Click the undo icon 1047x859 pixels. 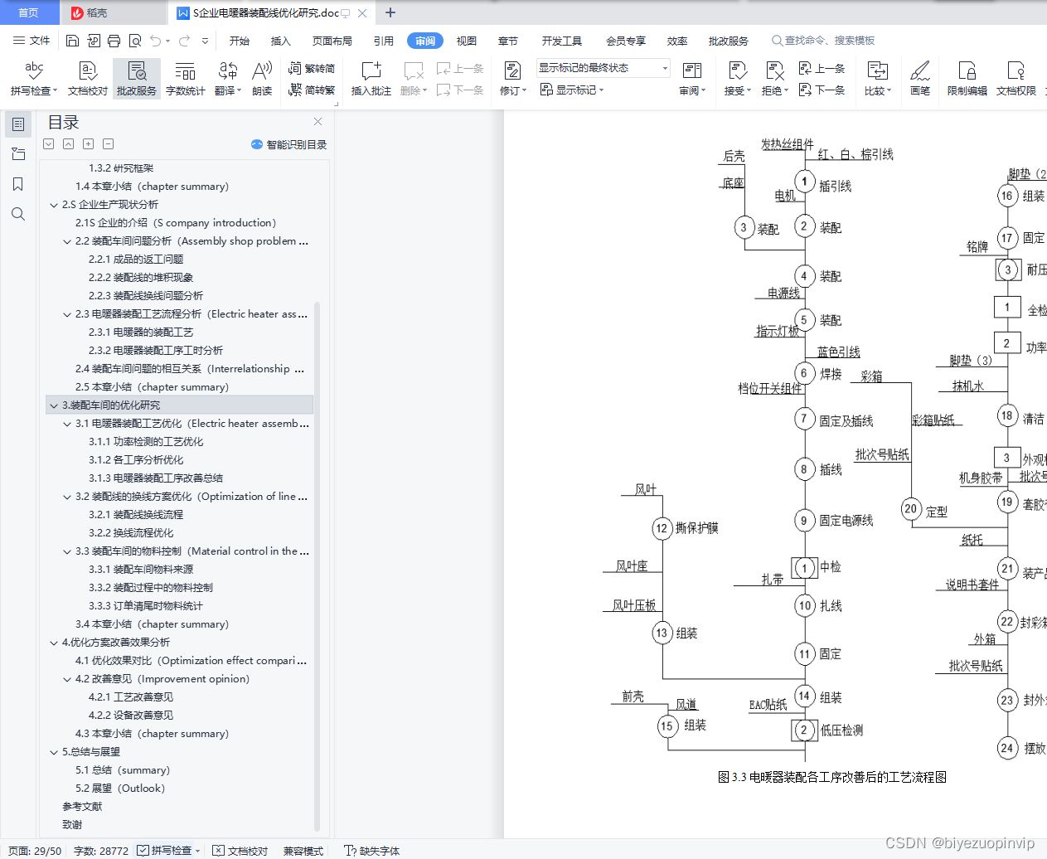click(155, 41)
